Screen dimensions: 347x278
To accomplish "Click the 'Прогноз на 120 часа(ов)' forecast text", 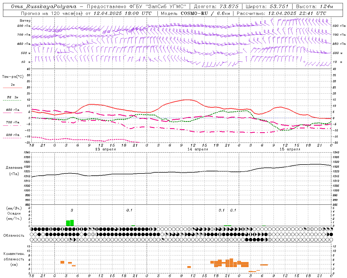I will point(52,13).
